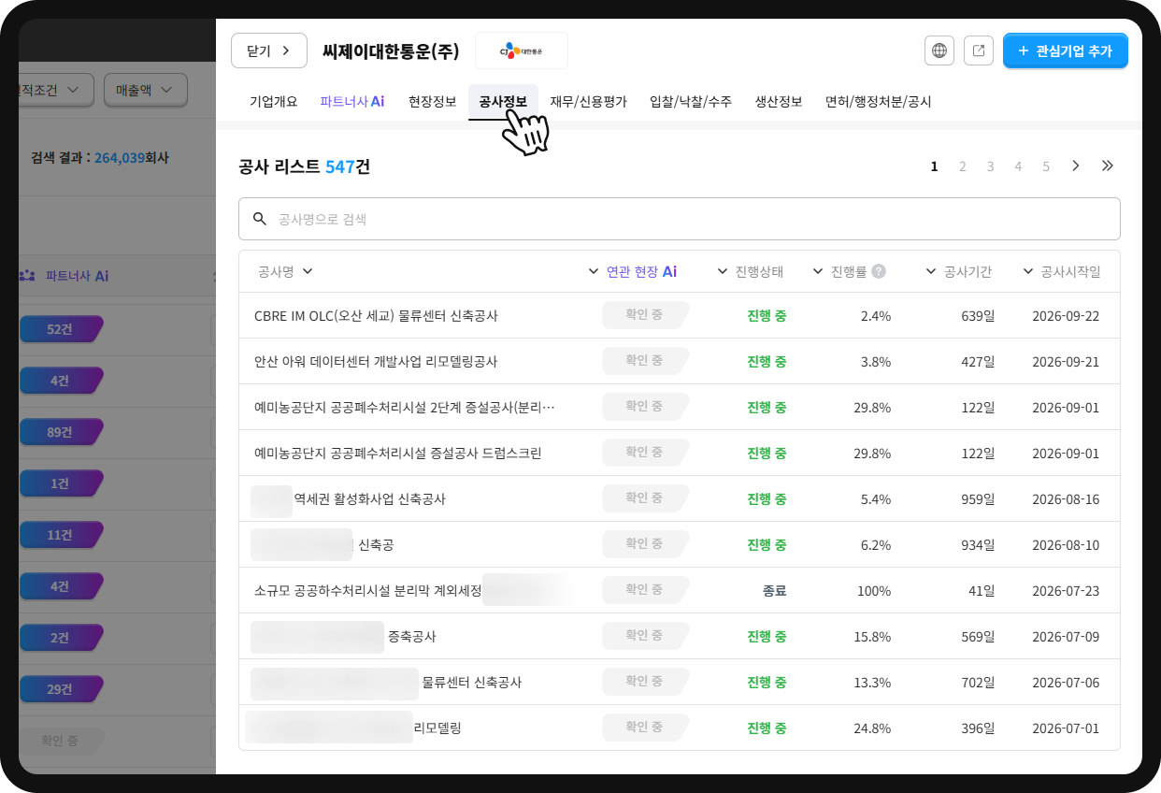This screenshot has height=793, width=1161.
Task: Open the globe website icon
Action: coord(939,50)
